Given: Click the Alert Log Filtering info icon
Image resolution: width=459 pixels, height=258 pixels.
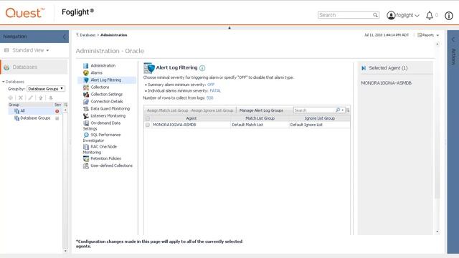Looking at the screenshot, I should 202,68.
